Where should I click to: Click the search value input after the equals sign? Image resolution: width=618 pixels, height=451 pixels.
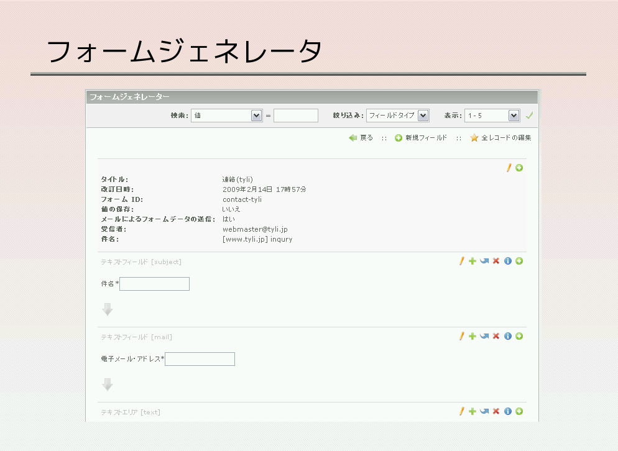pyautogui.click(x=296, y=116)
